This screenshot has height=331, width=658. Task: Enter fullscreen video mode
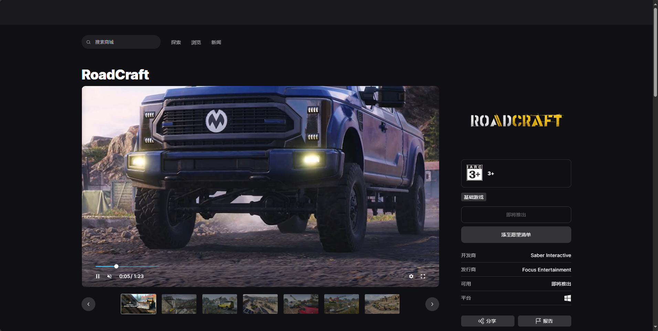tap(423, 276)
